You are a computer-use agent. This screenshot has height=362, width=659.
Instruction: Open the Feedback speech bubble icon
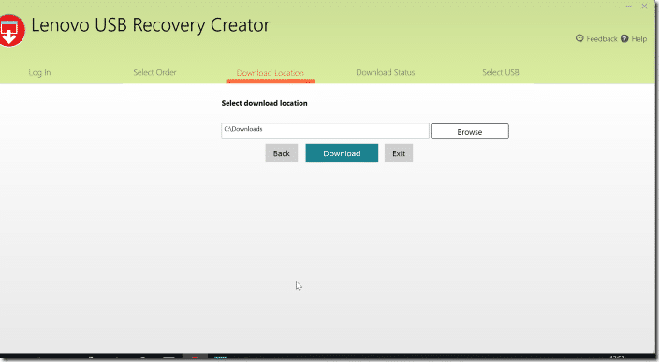click(x=579, y=38)
